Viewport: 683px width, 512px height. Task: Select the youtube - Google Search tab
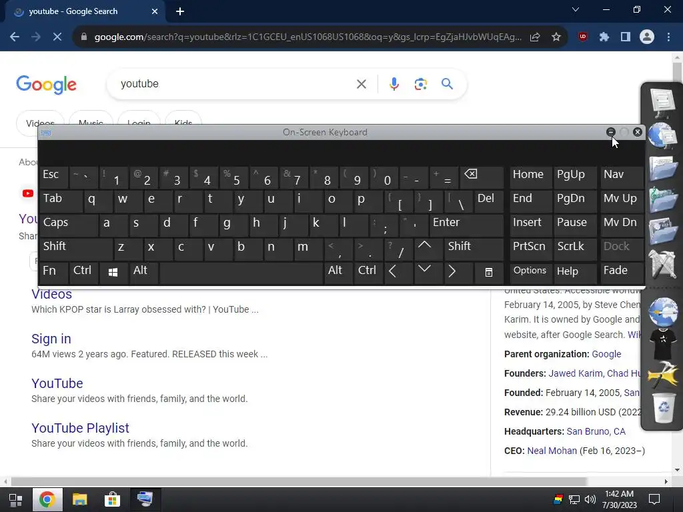click(x=85, y=11)
